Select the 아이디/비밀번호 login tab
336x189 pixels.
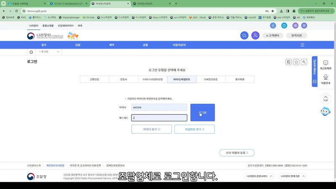click(181, 79)
